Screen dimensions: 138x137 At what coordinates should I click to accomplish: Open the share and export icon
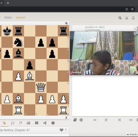click(45, 123)
